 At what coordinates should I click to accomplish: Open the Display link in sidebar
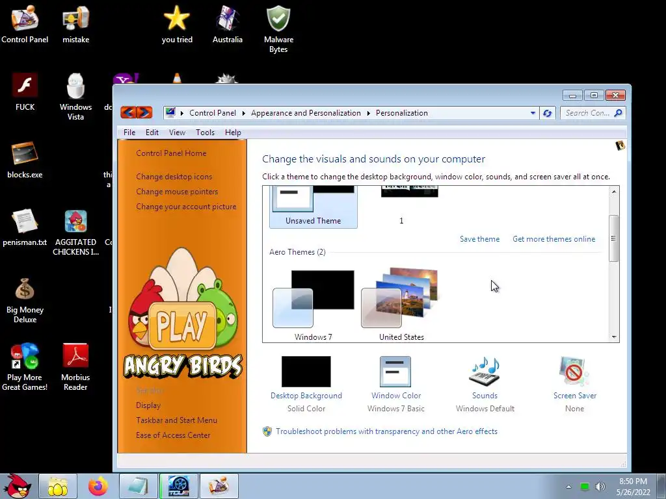(148, 405)
